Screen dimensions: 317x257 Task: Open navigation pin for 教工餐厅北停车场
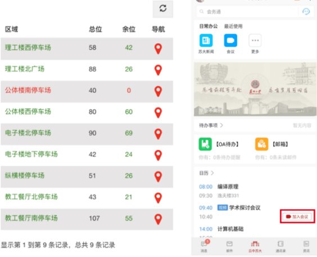(x=158, y=198)
